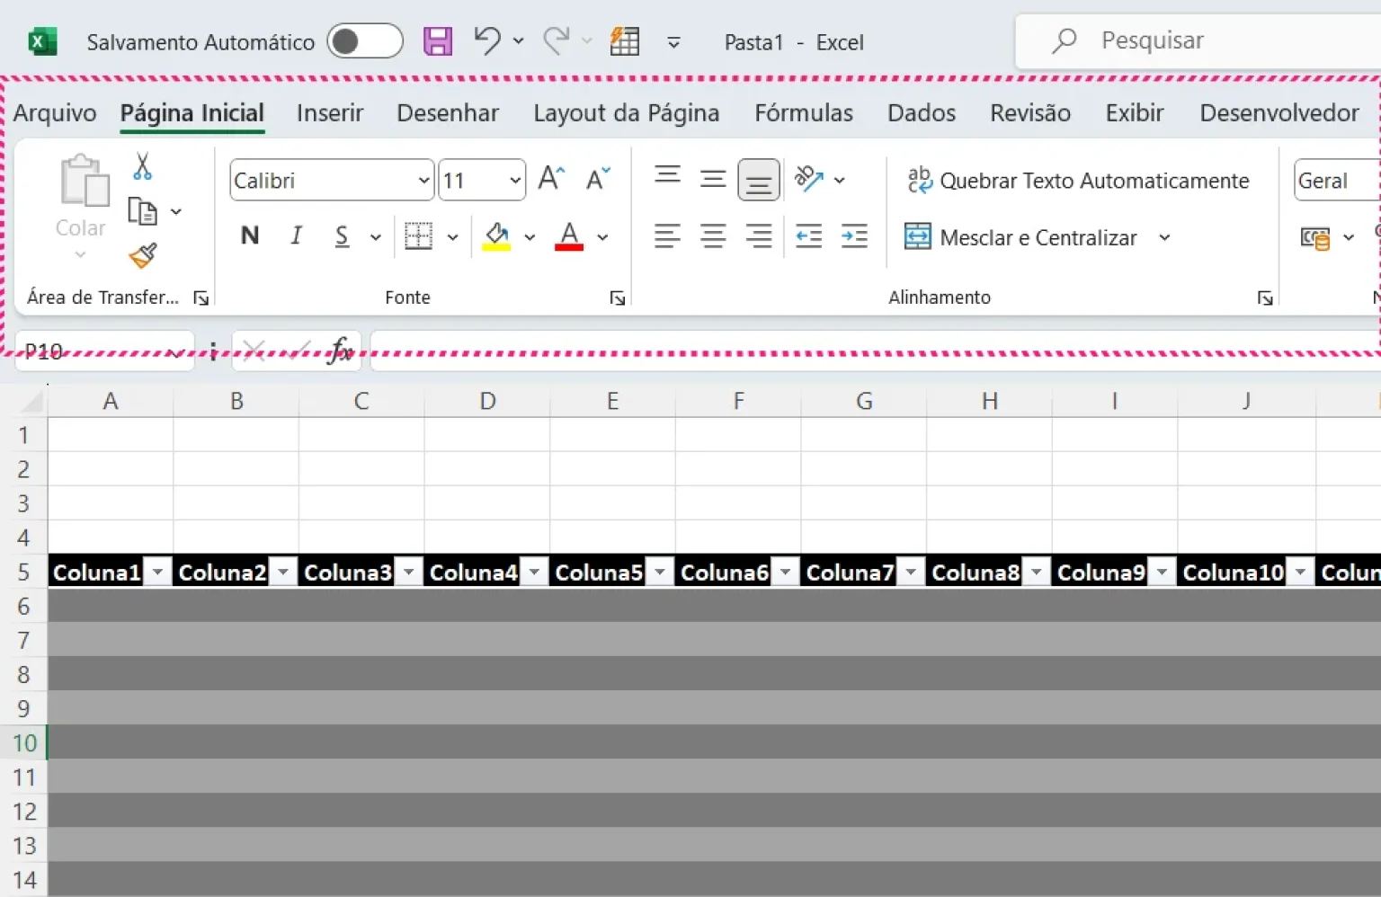Increase the cell indent

[x=854, y=236]
